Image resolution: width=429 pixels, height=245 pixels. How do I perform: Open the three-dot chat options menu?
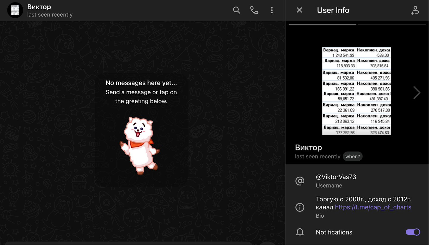[x=272, y=10]
